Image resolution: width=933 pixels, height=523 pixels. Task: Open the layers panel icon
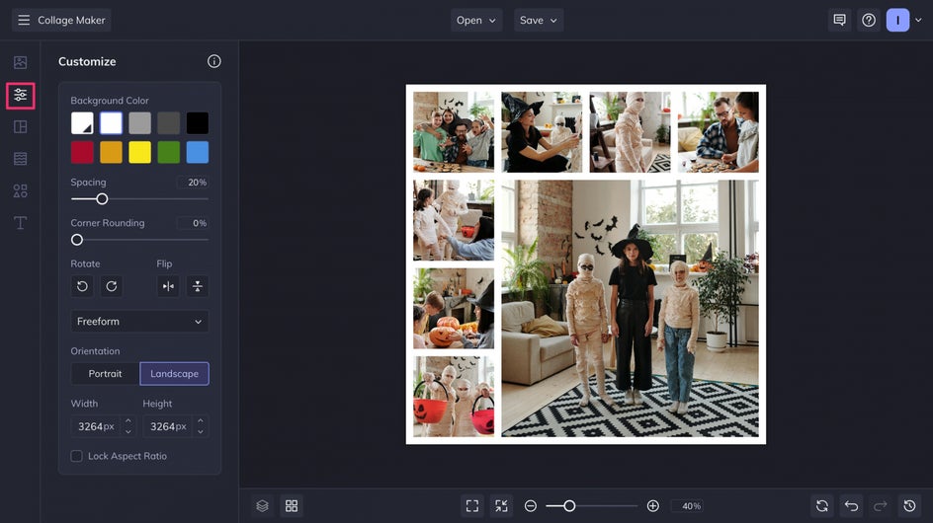[x=263, y=506]
